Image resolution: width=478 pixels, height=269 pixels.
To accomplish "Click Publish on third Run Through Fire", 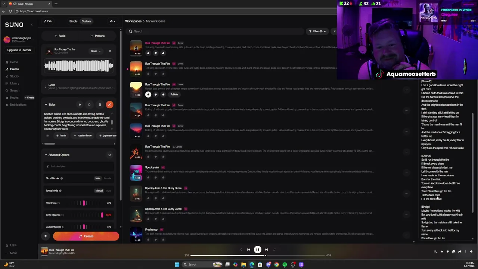I will pos(174,95).
